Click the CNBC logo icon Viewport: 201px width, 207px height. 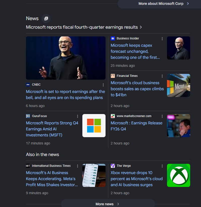coord(28,85)
